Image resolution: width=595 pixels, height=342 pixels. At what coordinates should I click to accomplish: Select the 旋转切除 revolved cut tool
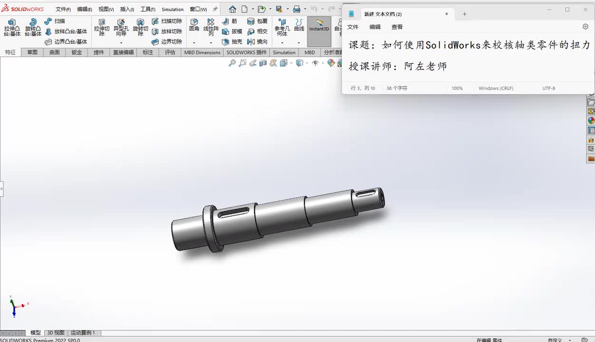pos(140,28)
